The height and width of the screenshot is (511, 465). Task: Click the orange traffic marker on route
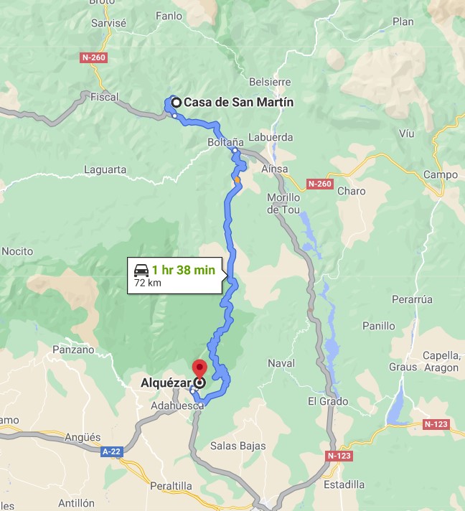[x=238, y=179]
